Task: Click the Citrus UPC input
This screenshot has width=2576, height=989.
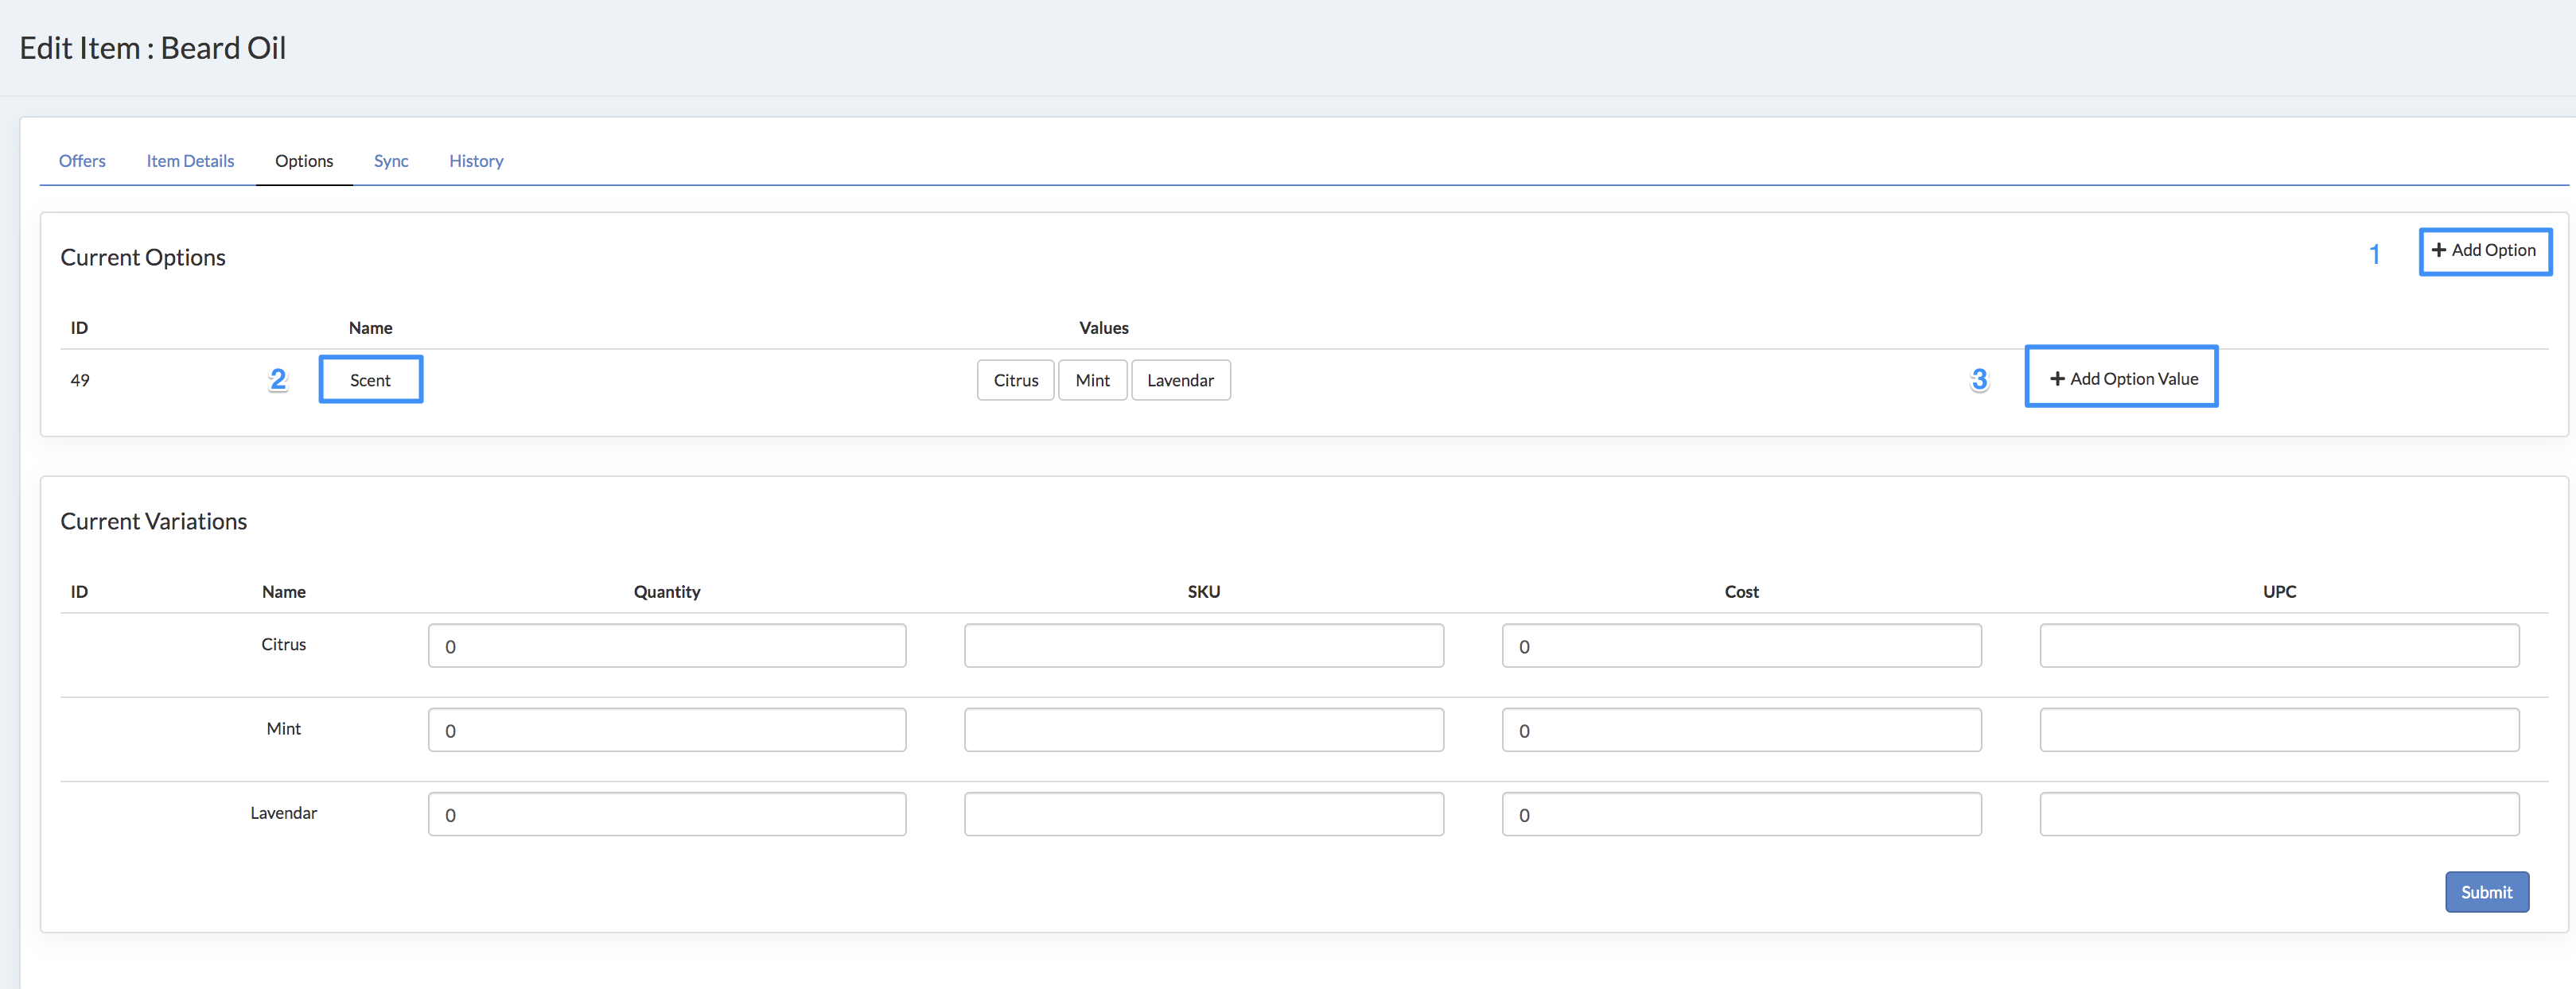Action: click(x=2279, y=646)
